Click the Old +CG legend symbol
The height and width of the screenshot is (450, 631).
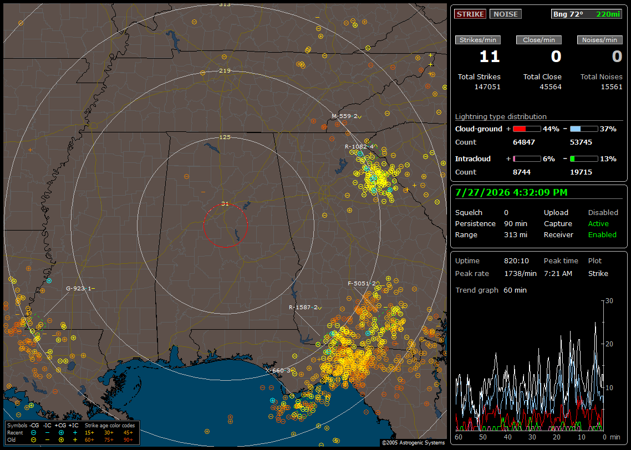[61, 440]
